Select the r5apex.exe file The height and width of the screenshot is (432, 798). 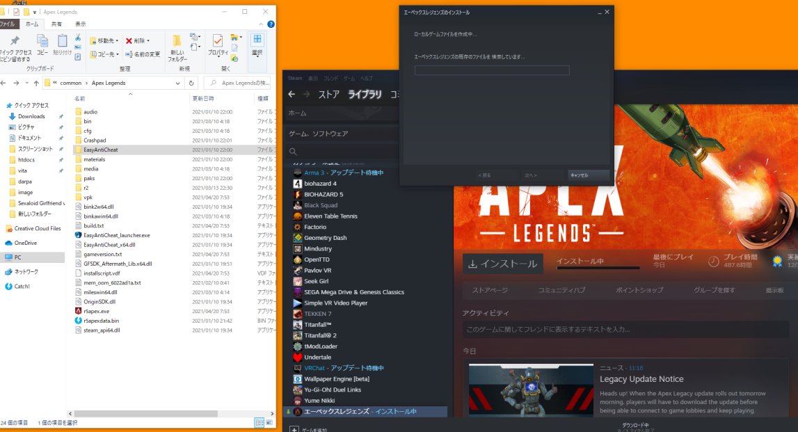(96, 311)
